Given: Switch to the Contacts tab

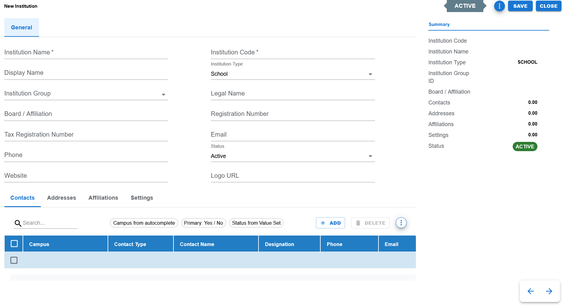Looking at the screenshot, I should [23, 198].
